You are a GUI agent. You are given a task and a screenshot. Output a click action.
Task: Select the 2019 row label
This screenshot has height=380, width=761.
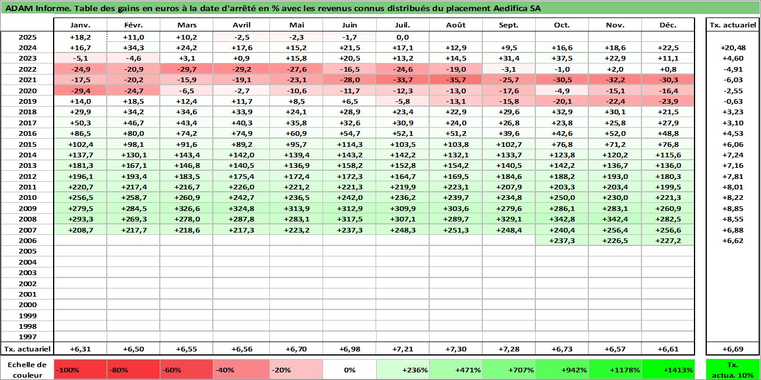click(x=27, y=101)
